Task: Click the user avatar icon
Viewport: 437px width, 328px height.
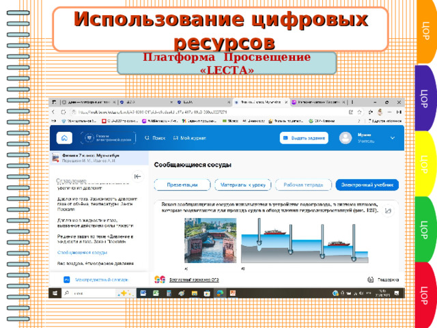Action: point(346,138)
